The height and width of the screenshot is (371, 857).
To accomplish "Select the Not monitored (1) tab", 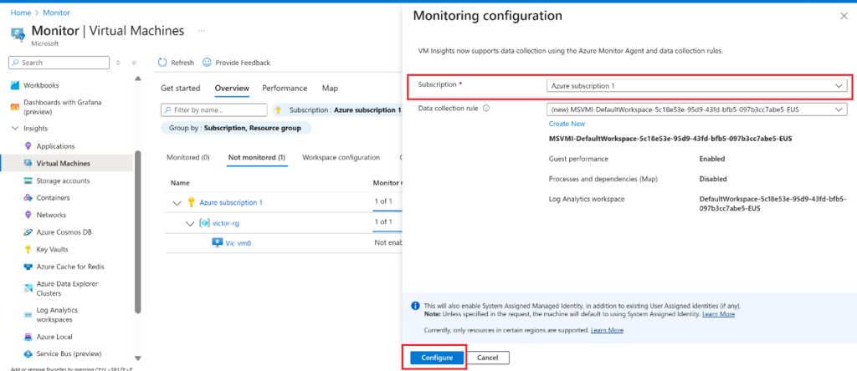I will coord(256,157).
